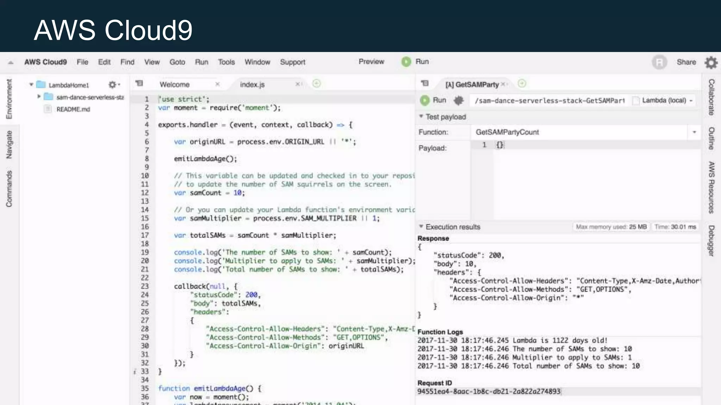Click the 'Total number of SAMs to show: 10' log
The image size is (721, 405).
528,366
